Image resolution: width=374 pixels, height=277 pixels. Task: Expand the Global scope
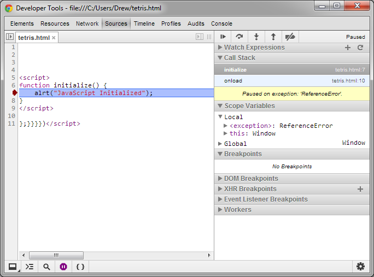[x=220, y=144]
